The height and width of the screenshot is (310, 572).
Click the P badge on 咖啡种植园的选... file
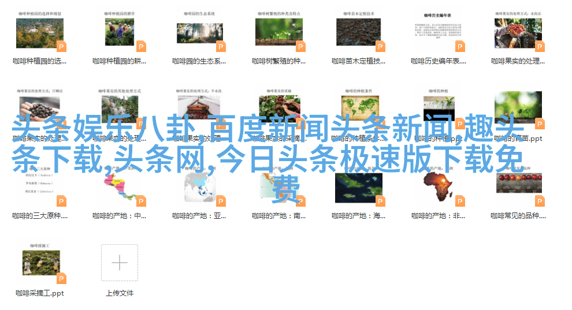click(62, 47)
